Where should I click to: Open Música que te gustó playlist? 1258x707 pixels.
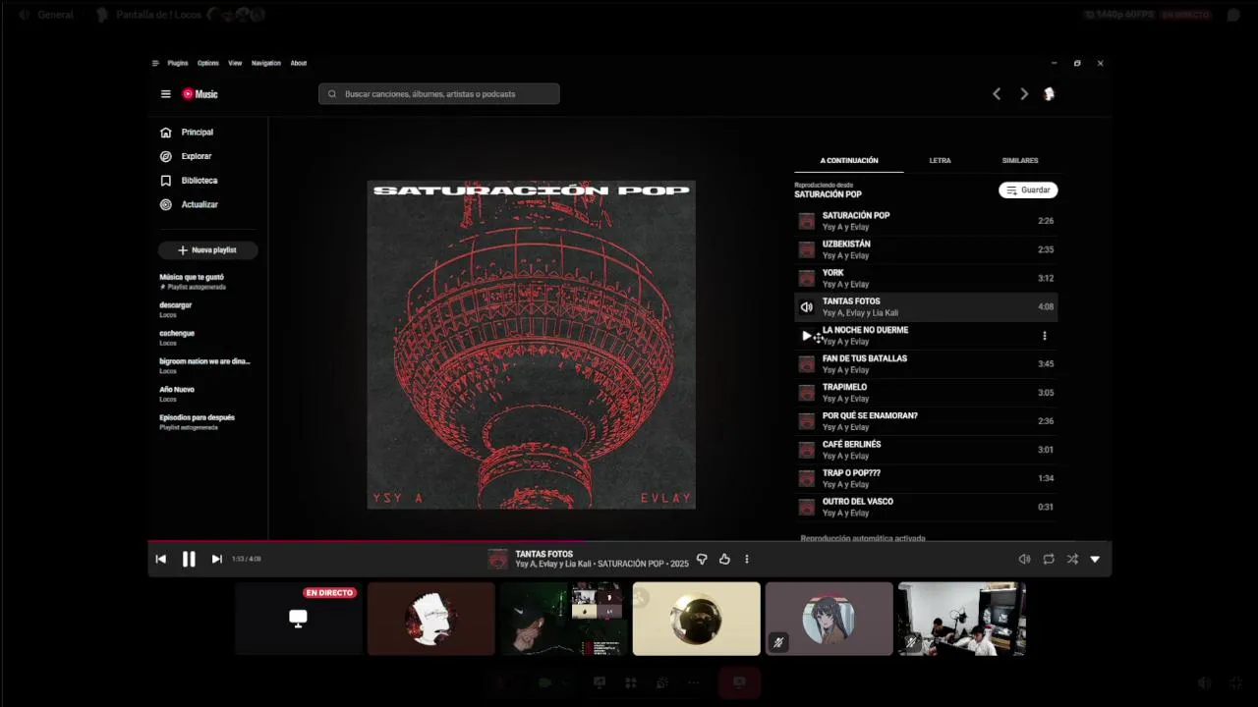pyautogui.click(x=206, y=282)
